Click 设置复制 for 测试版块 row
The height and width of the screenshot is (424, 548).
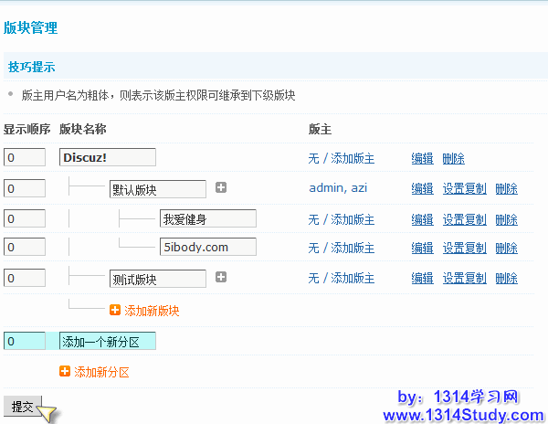[x=464, y=279]
